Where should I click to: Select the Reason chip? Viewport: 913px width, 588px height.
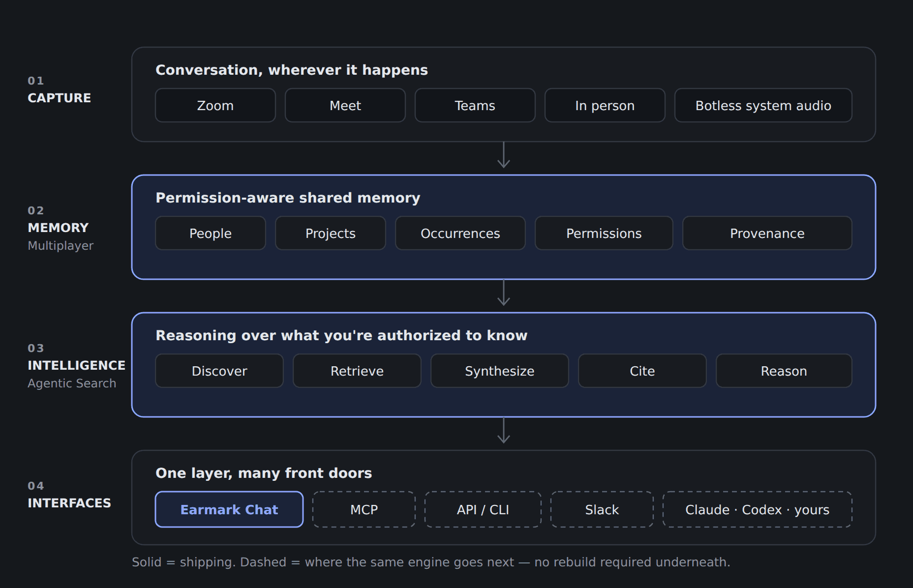click(x=784, y=371)
